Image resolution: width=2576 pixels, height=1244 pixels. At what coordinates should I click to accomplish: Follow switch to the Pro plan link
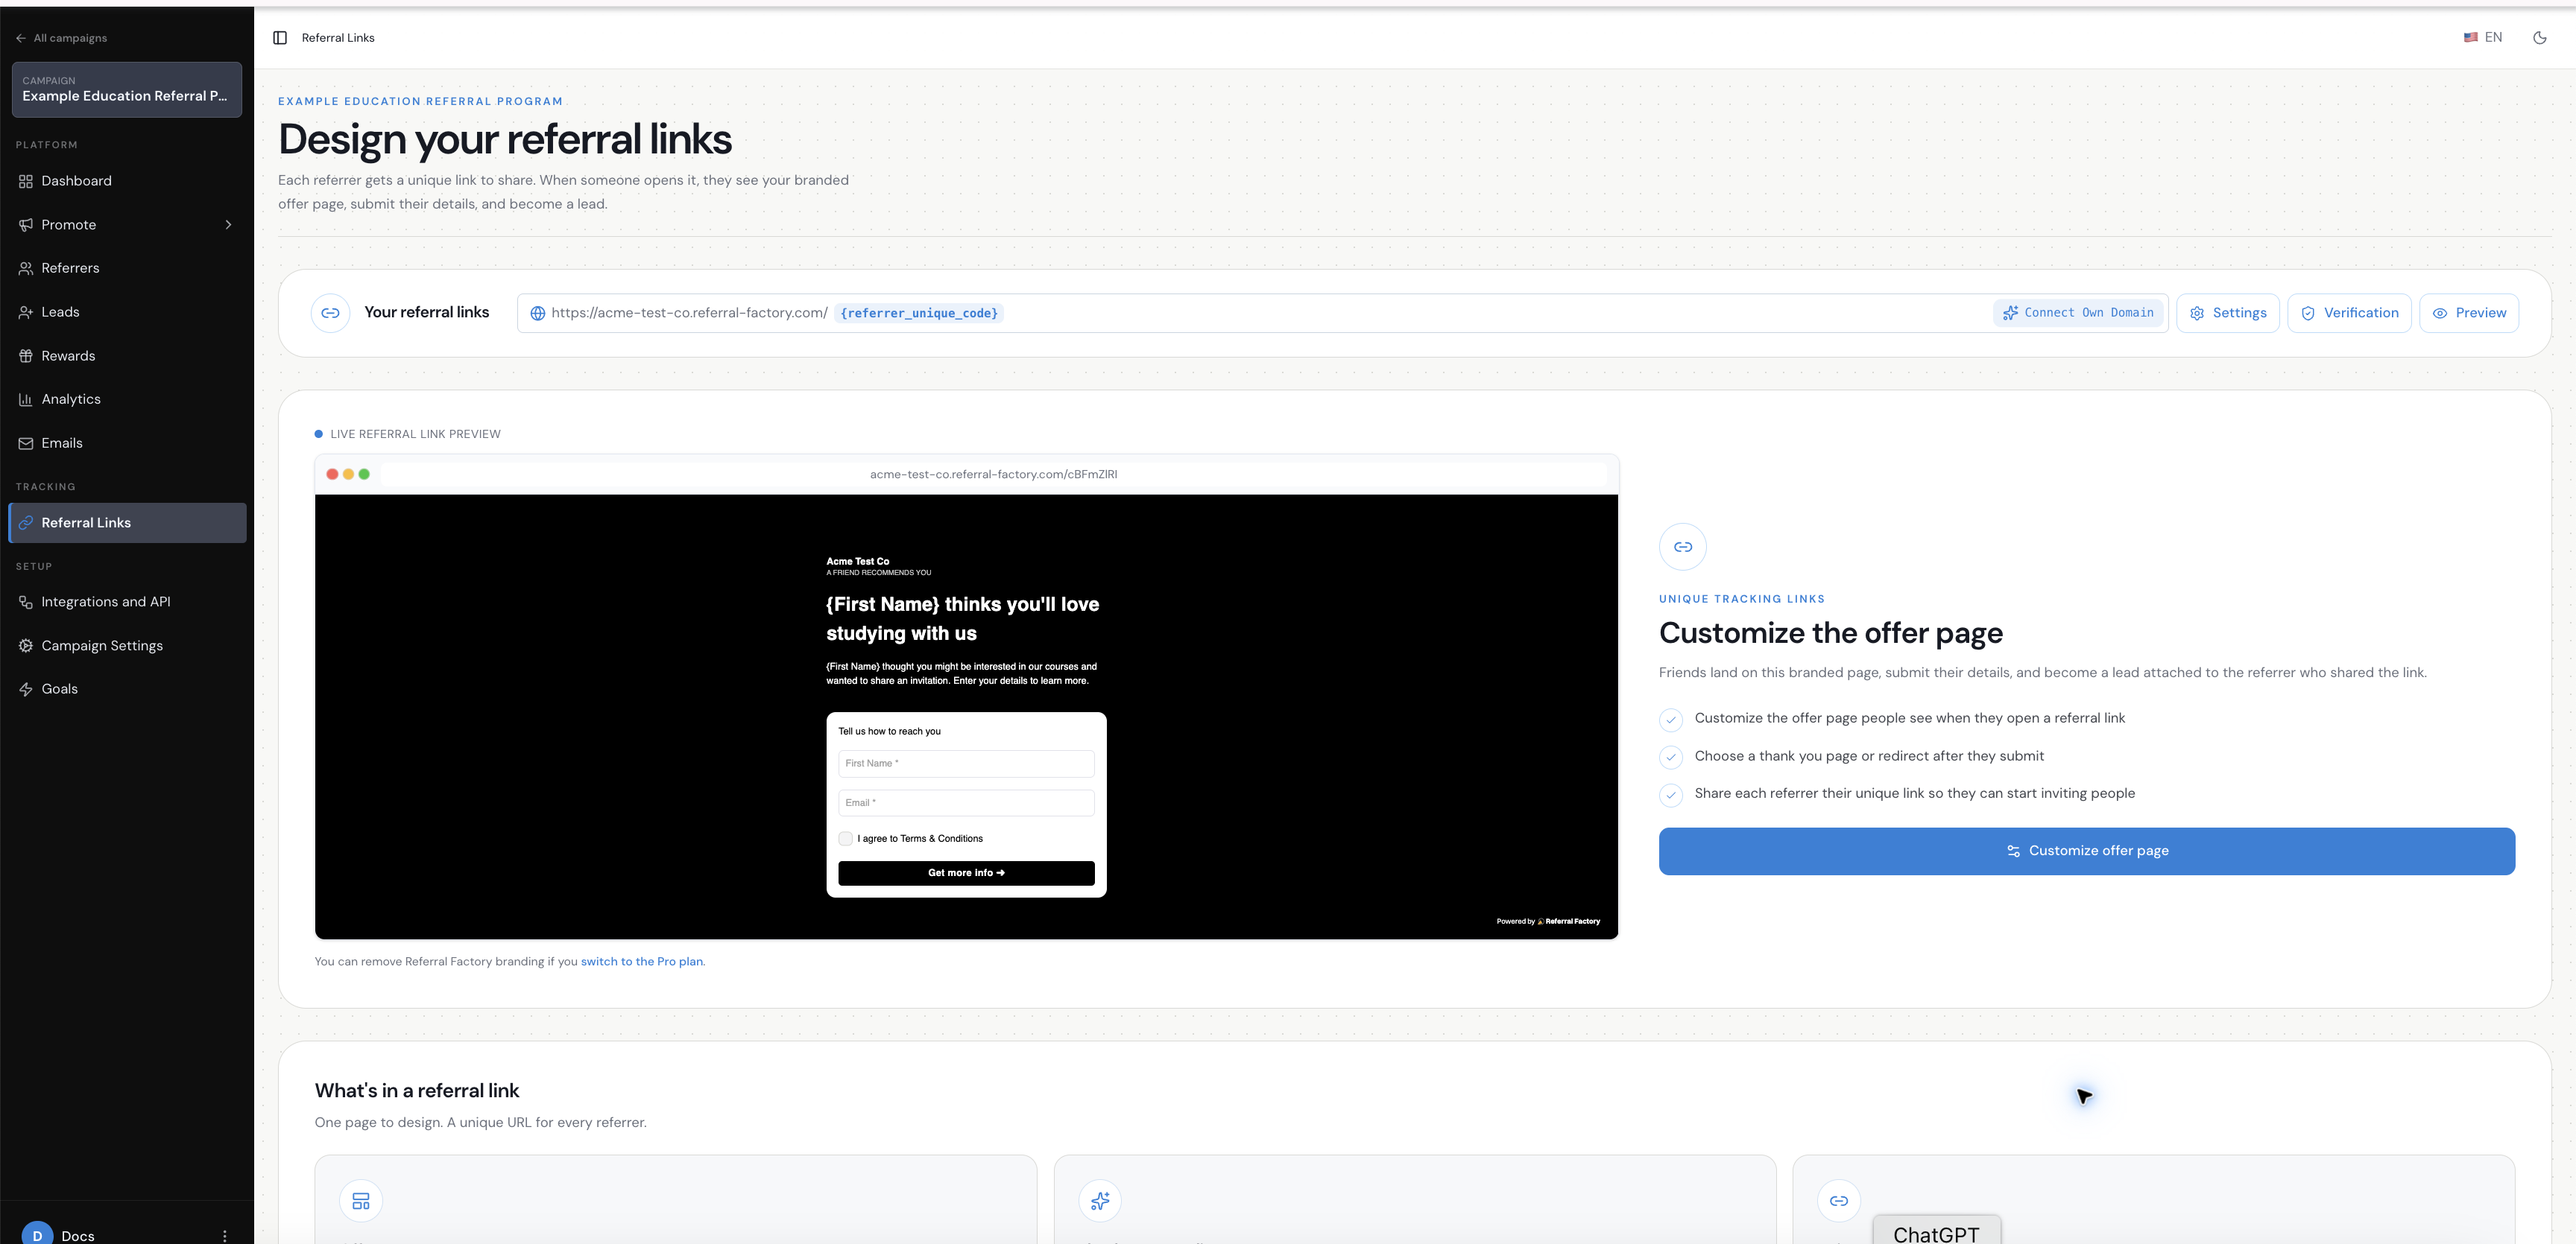pyautogui.click(x=642, y=962)
